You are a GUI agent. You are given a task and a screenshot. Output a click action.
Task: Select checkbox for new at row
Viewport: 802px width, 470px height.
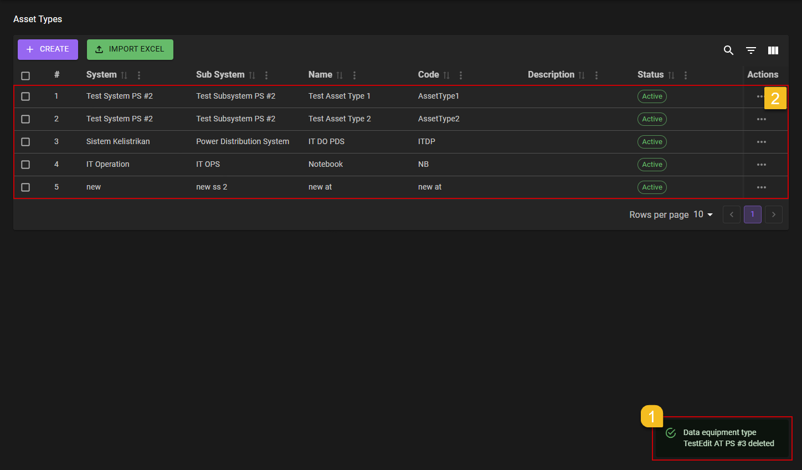(25, 187)
